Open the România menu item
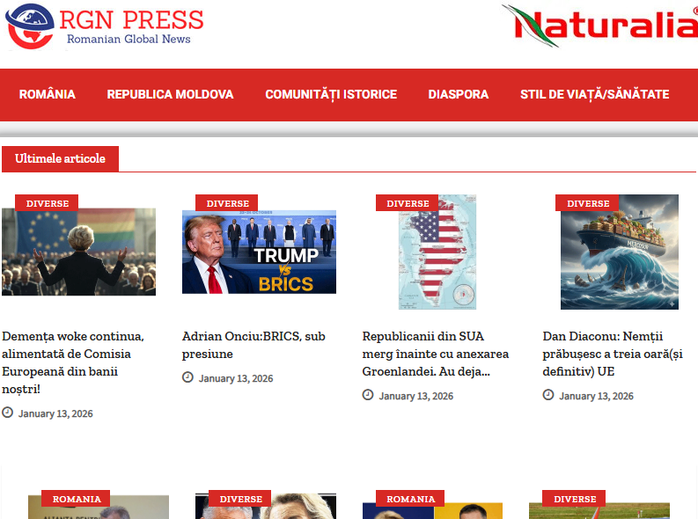Screen dimensions: 698x519 (48, 94)
